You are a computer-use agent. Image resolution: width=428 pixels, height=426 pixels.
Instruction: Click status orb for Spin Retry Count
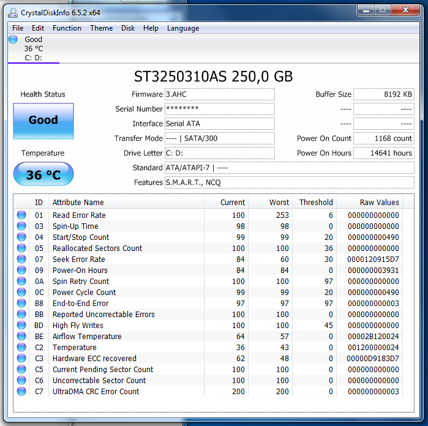coord(21,281)
